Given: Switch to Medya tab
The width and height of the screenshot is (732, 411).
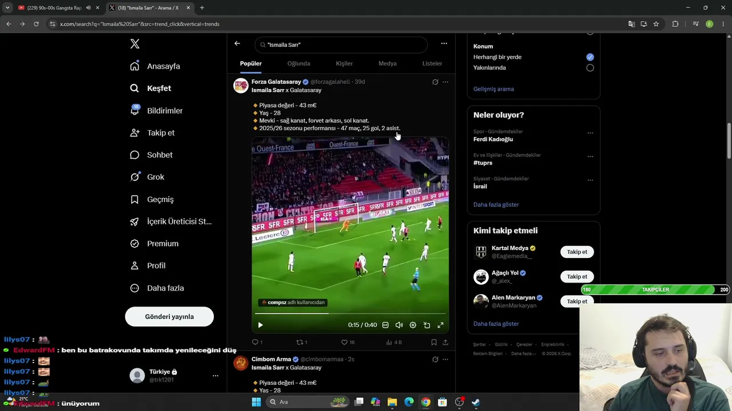Looking at the screenshot, I should point(387,64).
